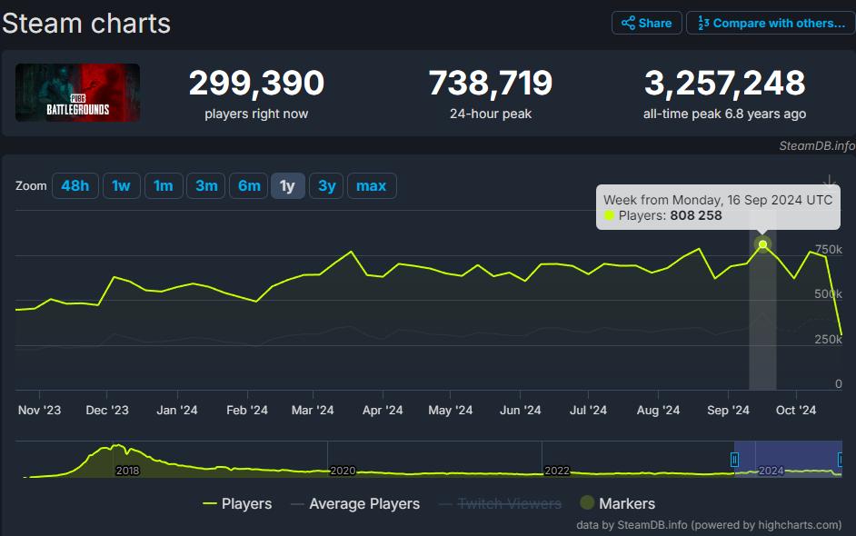
Task: Click the 'Steam charts' heading
Action: (86, 24)
